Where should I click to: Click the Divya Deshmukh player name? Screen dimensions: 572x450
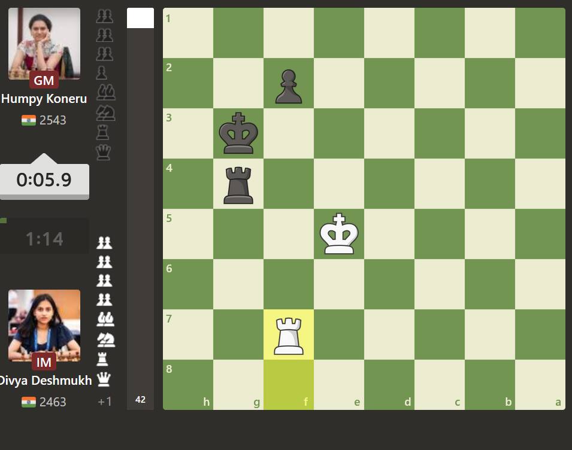(46, 381)
